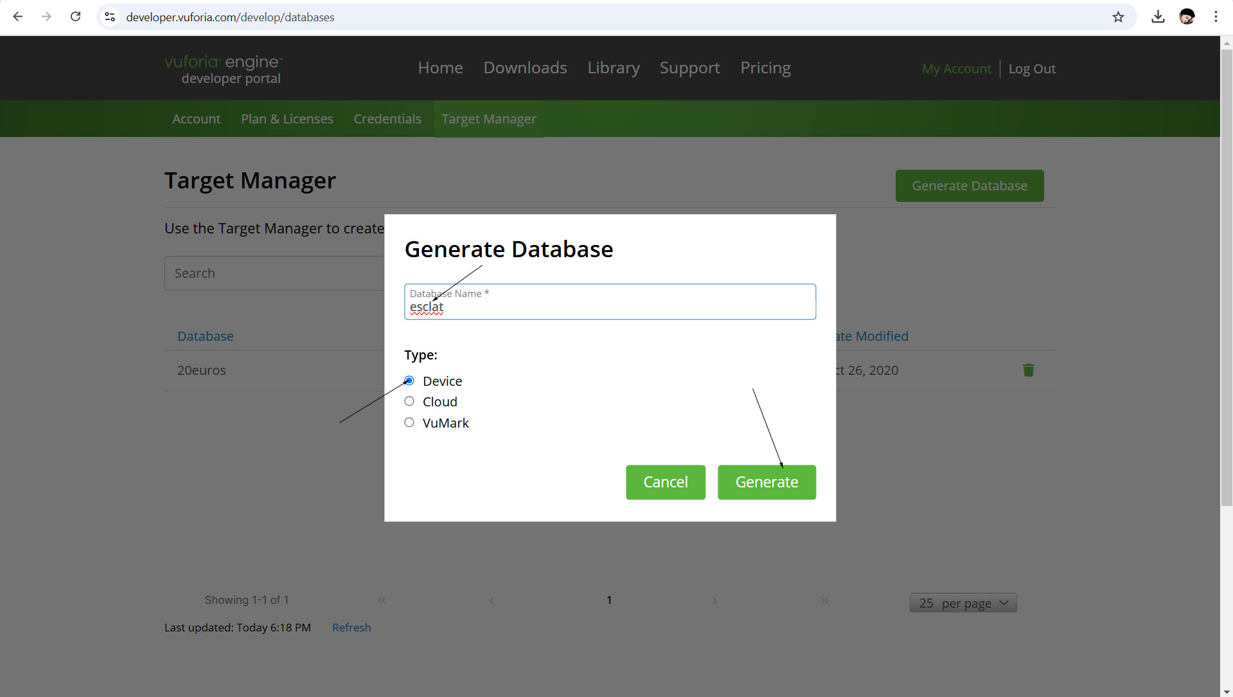1233x697 pixels.
Task: Click the Log Out link
Action: (1031, 69)
